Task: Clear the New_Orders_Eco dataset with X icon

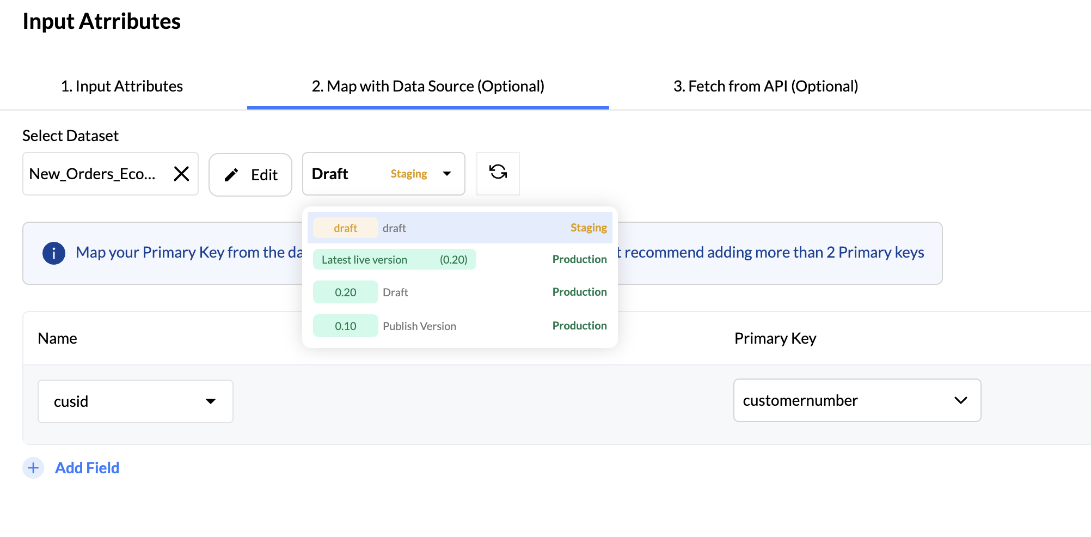Action: tap(181, 174)
